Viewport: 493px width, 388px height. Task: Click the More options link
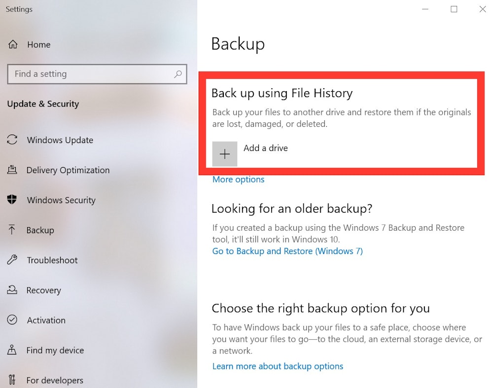click(x=238, y=179)
